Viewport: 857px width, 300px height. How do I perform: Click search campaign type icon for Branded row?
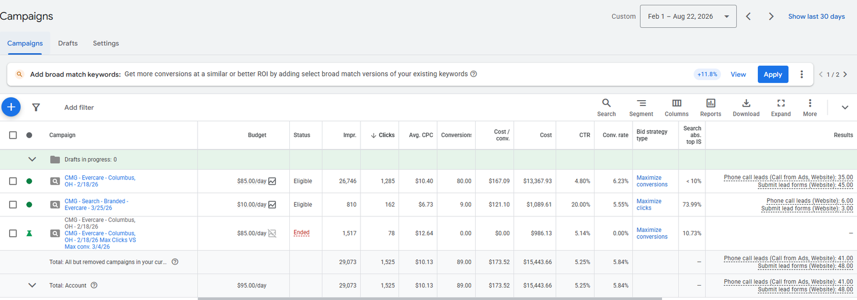click(55, 205)
